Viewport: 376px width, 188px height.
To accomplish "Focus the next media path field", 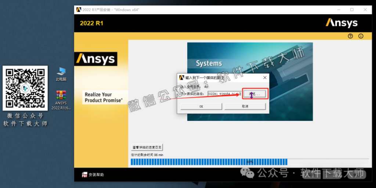I will pyautogui.click(x=224, y=94).
